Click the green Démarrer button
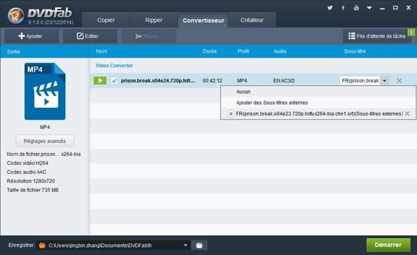Image resolution: width=417 pixels, height=255 pixels. pyautogui.click(x=388, y=245)
